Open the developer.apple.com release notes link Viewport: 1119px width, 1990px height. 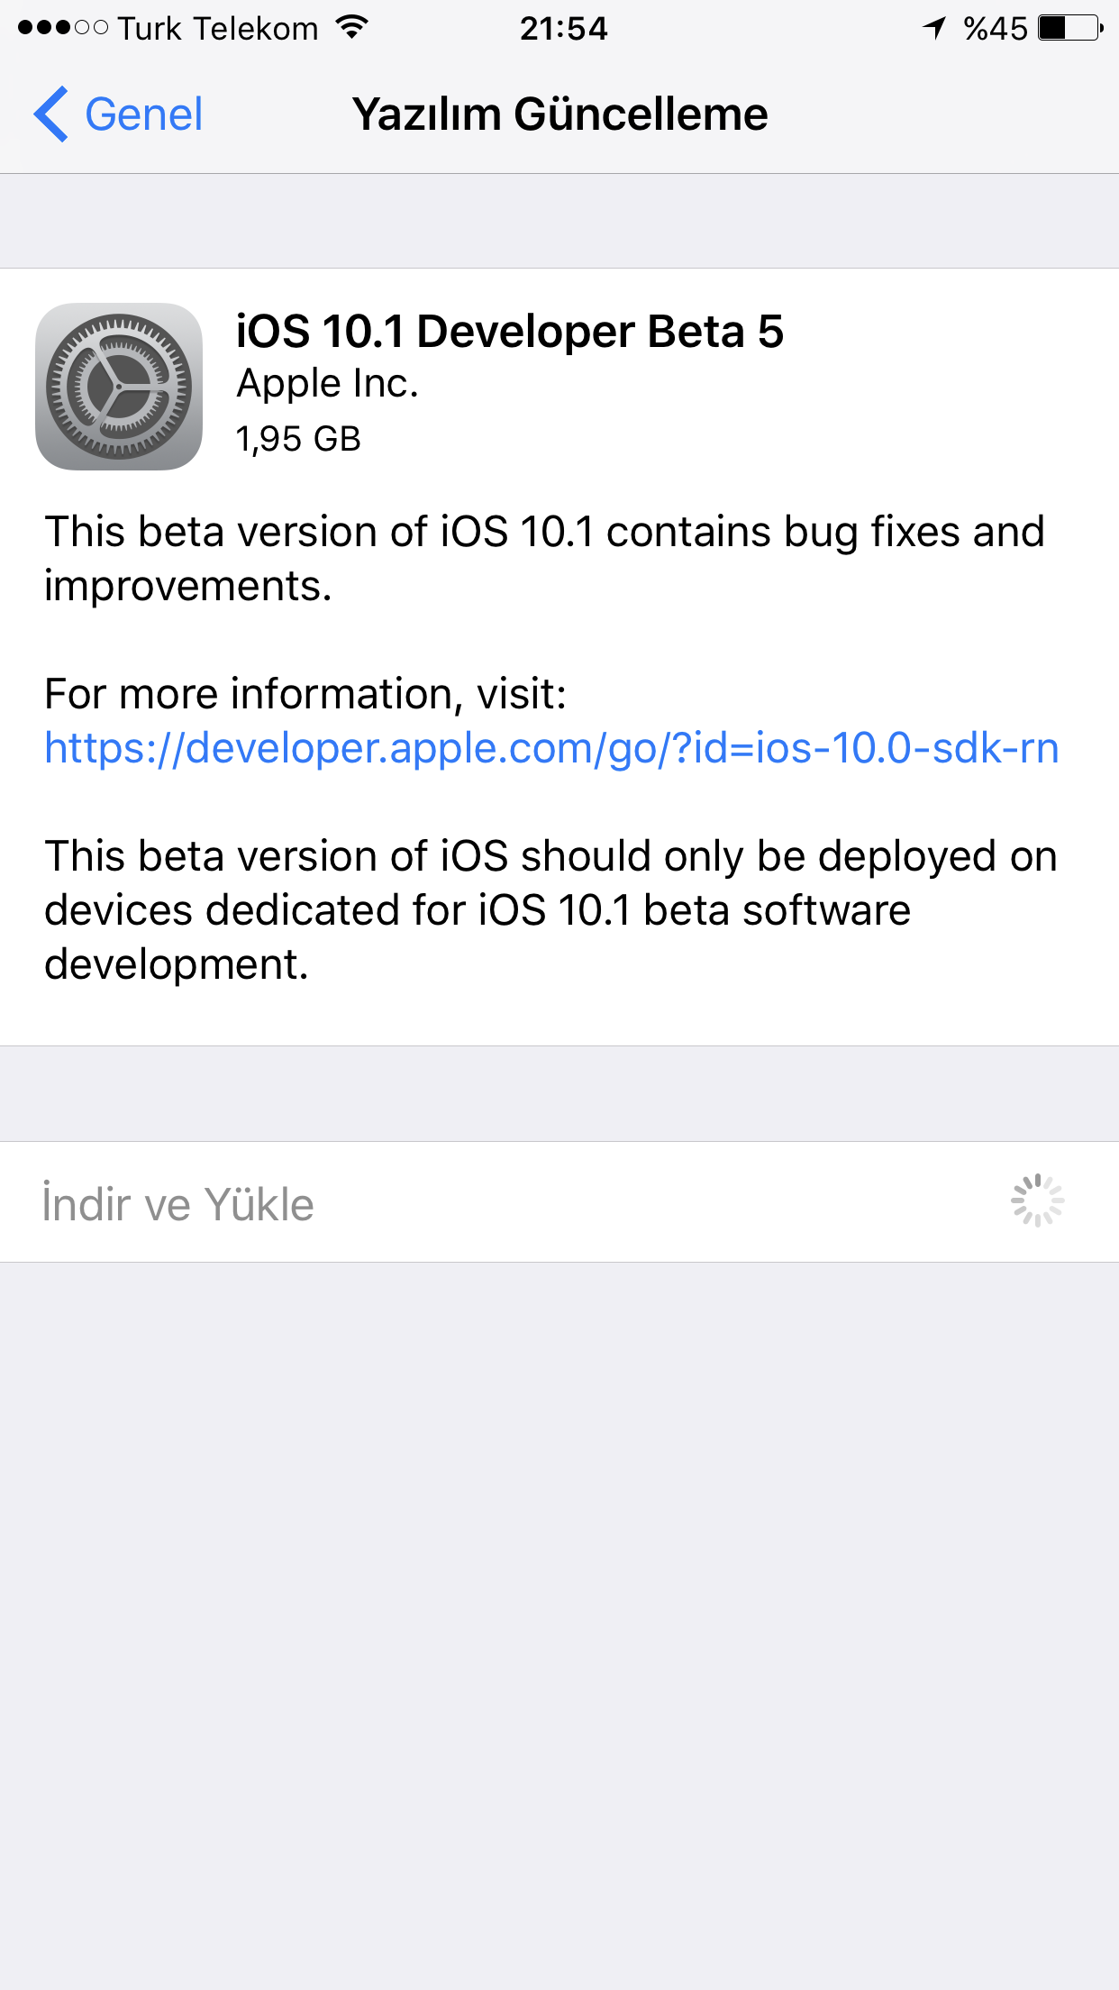coord(551,748)
